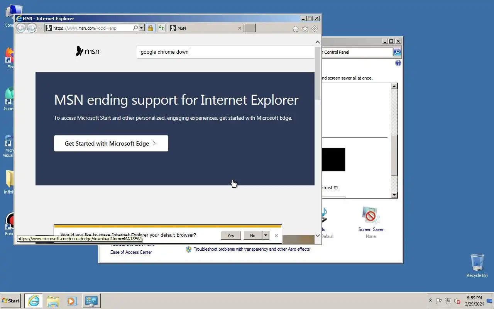
Task: Click the Home icon in Internet Explorer
Action: [296, 29]
